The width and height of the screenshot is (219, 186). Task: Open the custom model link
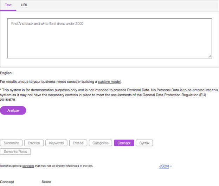109,82
